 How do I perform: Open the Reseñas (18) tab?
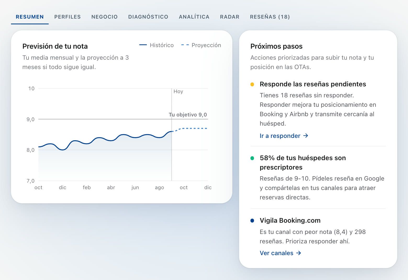pyautogui.click(x=270, y=17)
